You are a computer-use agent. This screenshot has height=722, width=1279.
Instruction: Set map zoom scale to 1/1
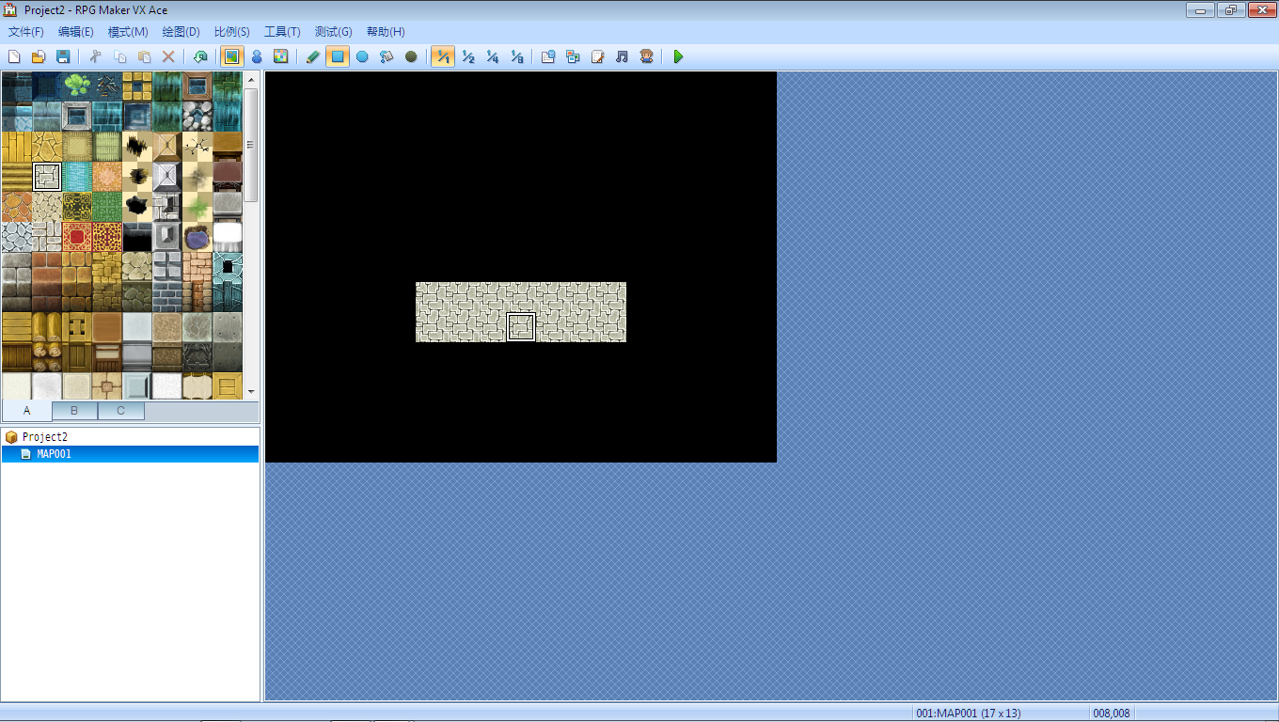pyautogui.click(x=443, y=57)
